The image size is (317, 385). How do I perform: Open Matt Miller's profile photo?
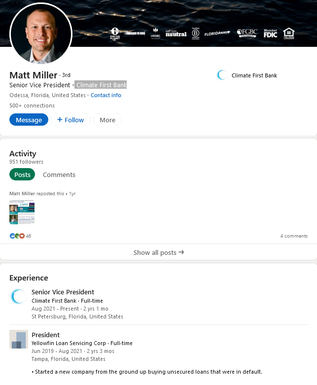click(x=41, y=34)
